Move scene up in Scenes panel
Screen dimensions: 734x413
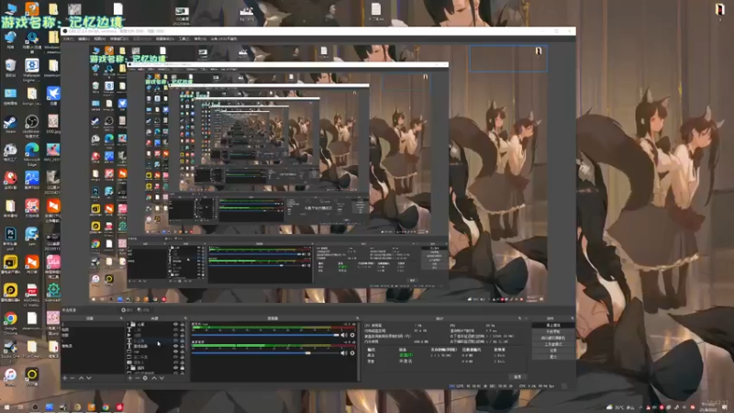[81, 378]
